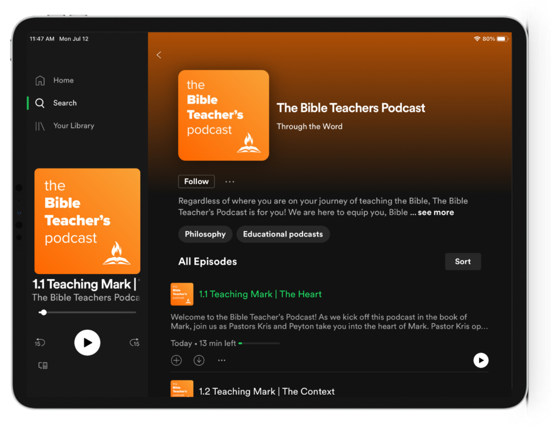
Task: Click the 'The Bible Teachers Podcast' title heading
Action: [x=351, y=108]
